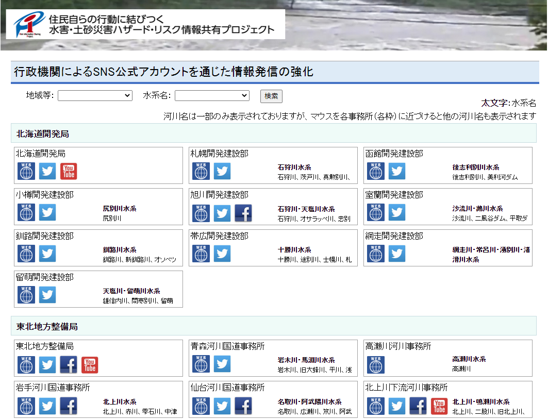Click the 青森河川国道事務所 office title
The width and height of the screenshot is (548, 420).
(x=227, y=346)
